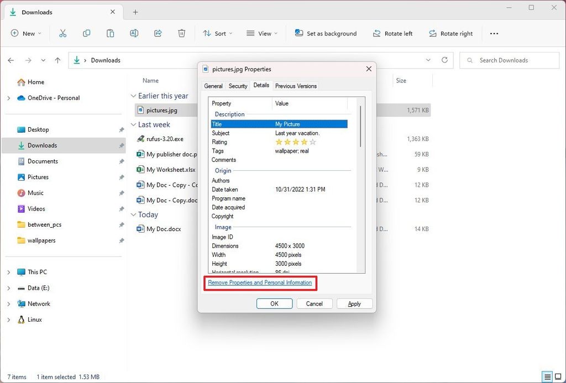The image size is (566, 383).
Task: Open the See more ellipsis menu icon
Action: tap(494, 33)
